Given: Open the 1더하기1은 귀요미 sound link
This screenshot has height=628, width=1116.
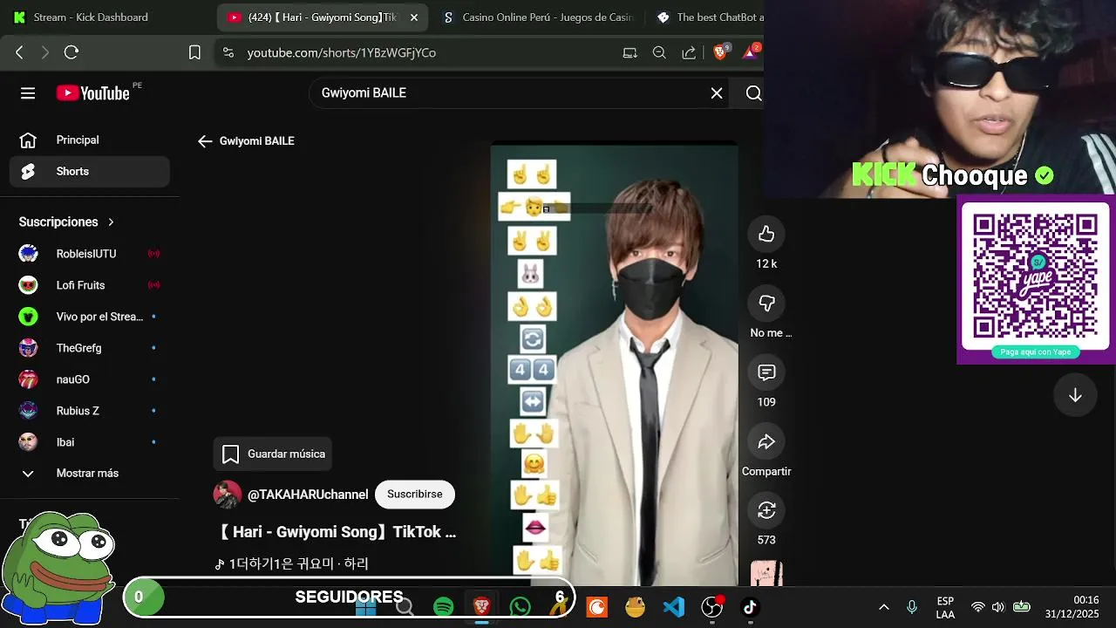Looking at the screenshot, I should tap(292, 564).
